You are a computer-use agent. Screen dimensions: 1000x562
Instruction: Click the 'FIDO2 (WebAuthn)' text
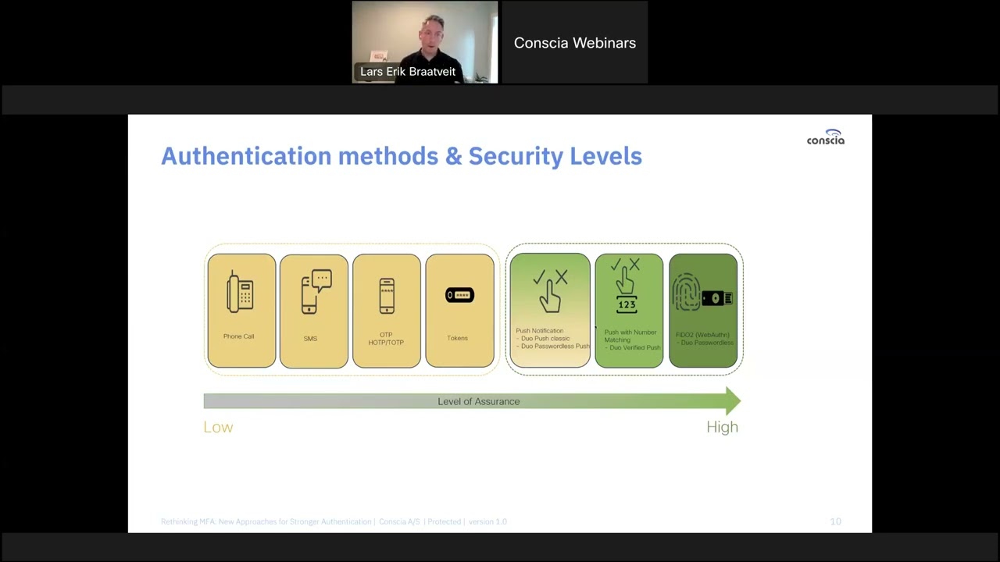click(702, 335)
